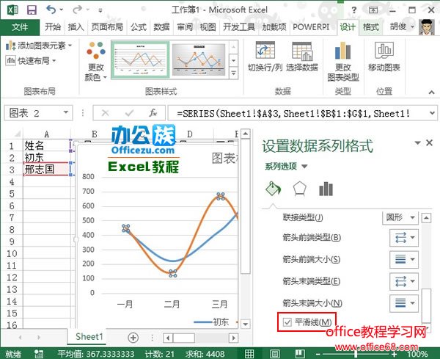This screenshot has width=440, height=359.
Task: Undo the last action
Action: (x=51, y=10)
